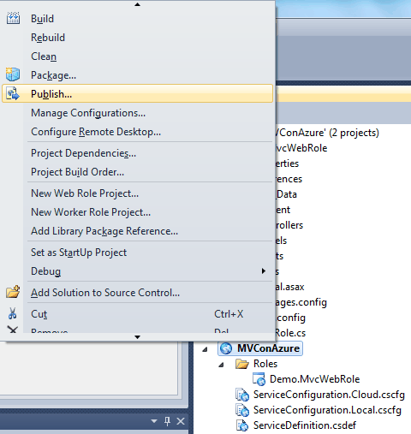Expand the Debug submenu arrow

click(264, 271)
